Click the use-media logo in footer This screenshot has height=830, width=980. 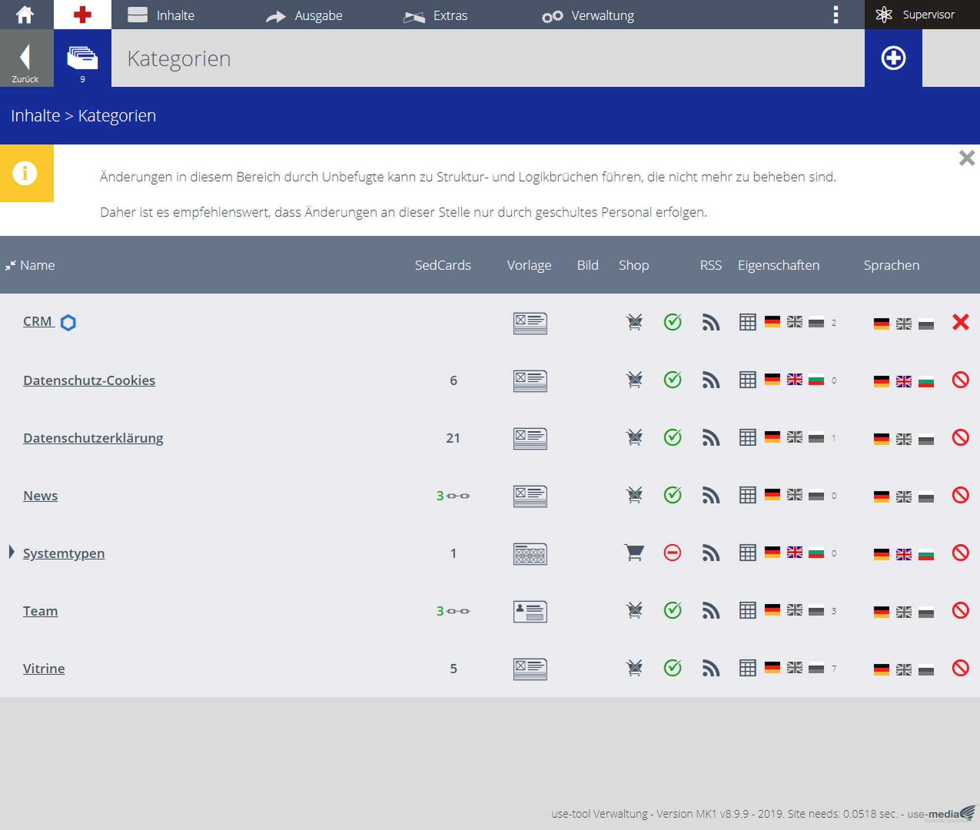[942, 813]
